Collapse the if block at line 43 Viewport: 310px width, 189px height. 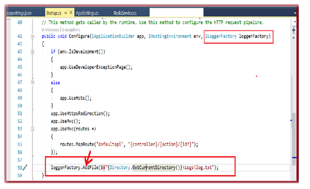click(32, 52)
